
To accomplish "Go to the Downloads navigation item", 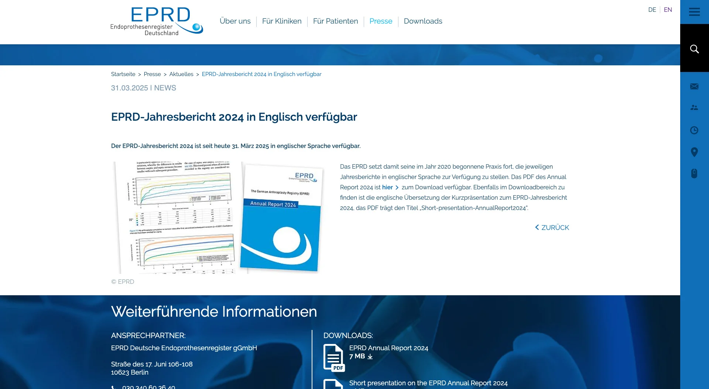I will click(x=423, y=21).
